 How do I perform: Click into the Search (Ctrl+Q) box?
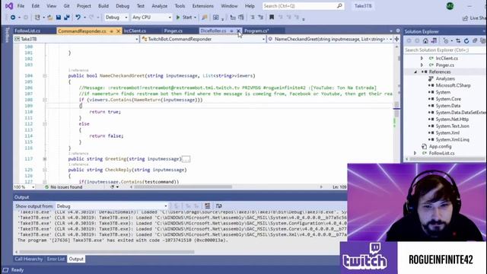pos(303,6)
